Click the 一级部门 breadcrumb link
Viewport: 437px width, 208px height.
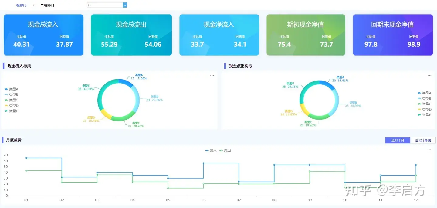coord(20,5)
